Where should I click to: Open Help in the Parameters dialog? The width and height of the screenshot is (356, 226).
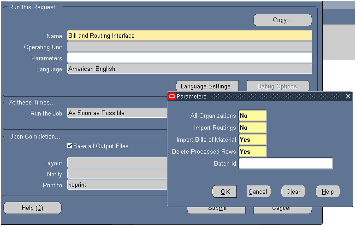pyautogui.click(x=327, y=191)
